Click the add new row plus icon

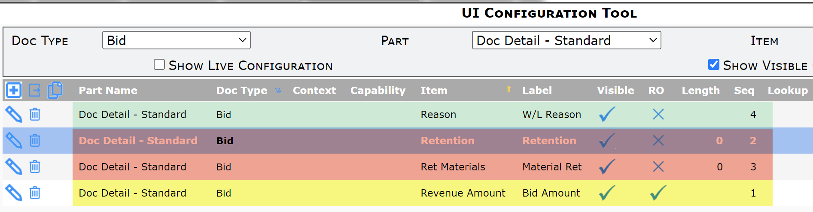click(13, 90)
